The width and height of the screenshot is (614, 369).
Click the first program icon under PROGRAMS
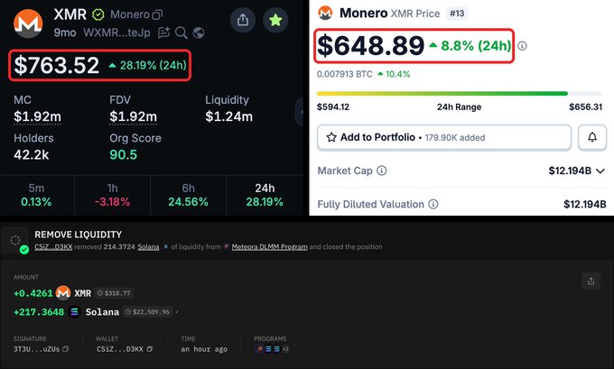259,348
